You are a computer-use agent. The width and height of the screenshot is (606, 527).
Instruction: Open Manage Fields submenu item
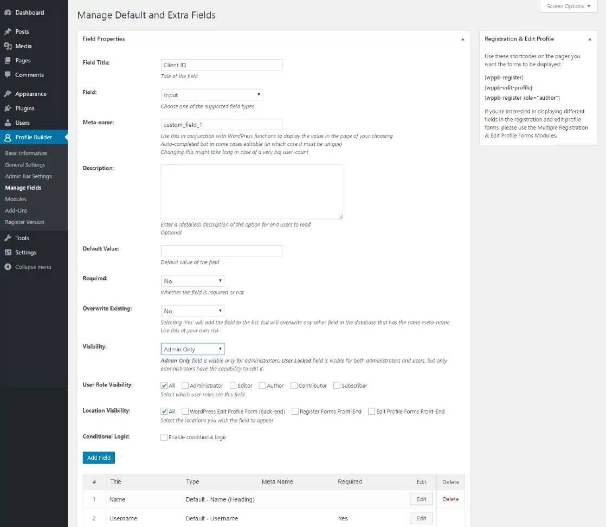click(x=23, y=188)
